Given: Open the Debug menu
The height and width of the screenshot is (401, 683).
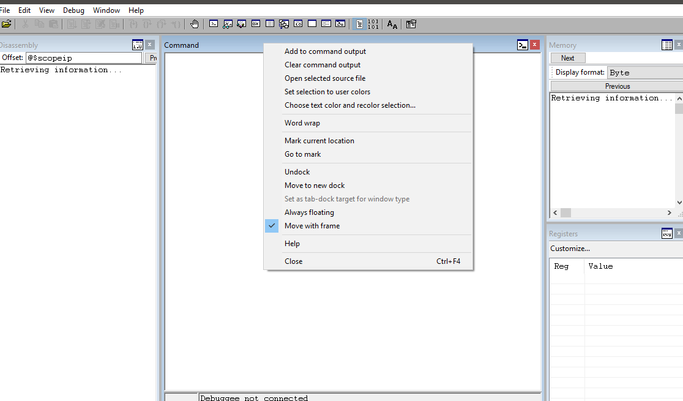Looking at the screenshot, I should 73,10.
